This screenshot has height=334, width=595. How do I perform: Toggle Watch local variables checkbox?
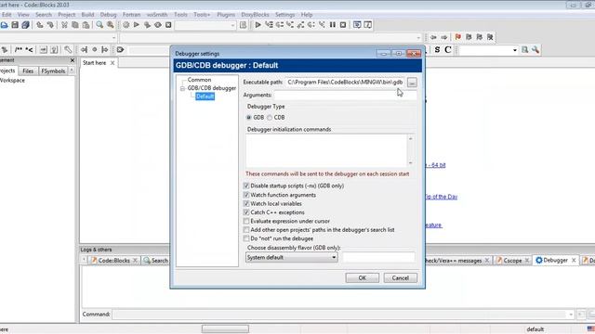tap(246, 204)
